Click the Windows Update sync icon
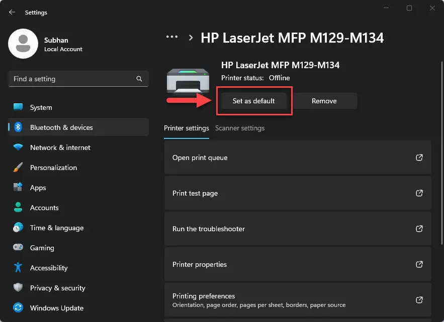444x322 pixels. point(18,307)
